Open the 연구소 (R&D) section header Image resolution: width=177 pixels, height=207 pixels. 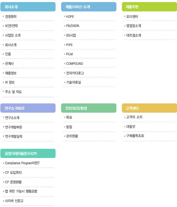(x=28, y=108)
